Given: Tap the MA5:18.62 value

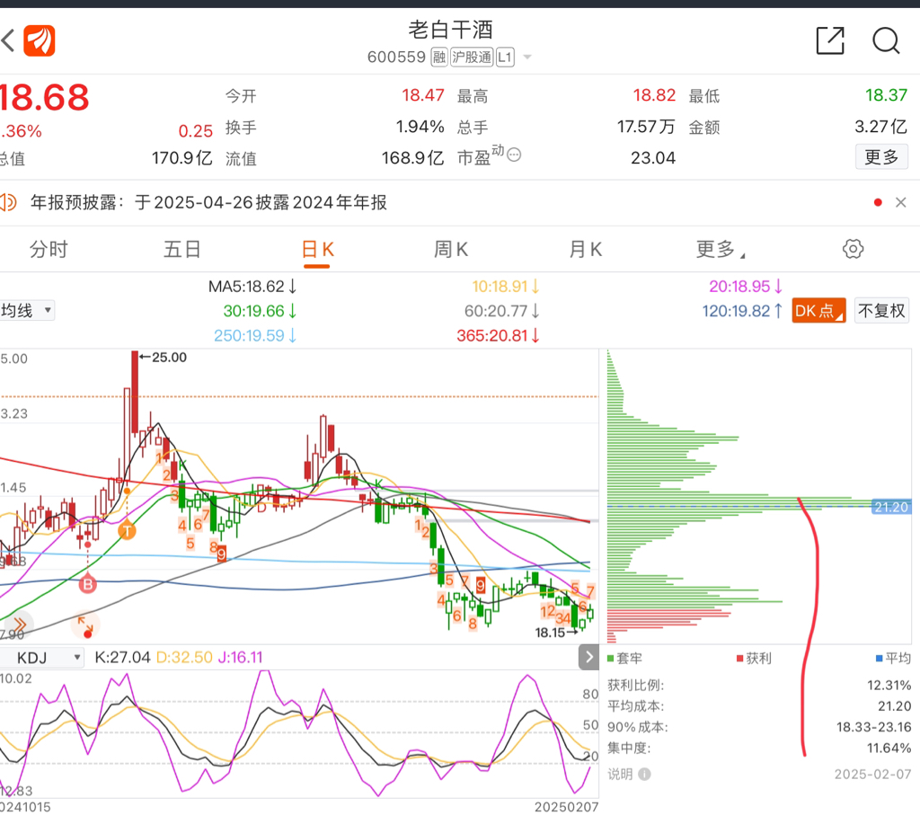Looking at the screenshot, I should coord(252,287).
